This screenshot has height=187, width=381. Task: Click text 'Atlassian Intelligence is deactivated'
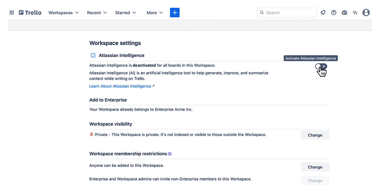(122, 65)
